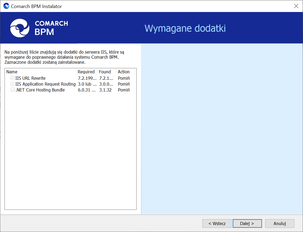Sort by the Found column header
Screen dimensions: 303x232
(x=107, y=72)
